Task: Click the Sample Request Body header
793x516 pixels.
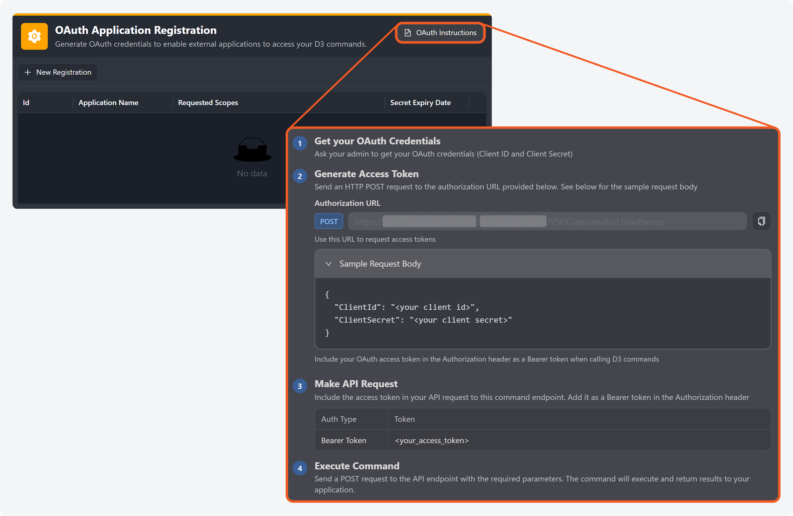Action: 380,264
